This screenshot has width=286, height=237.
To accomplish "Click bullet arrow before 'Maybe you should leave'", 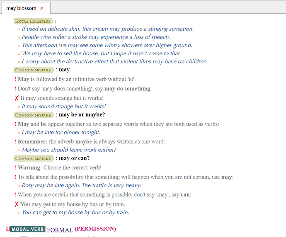I will [x=19, y=150].
